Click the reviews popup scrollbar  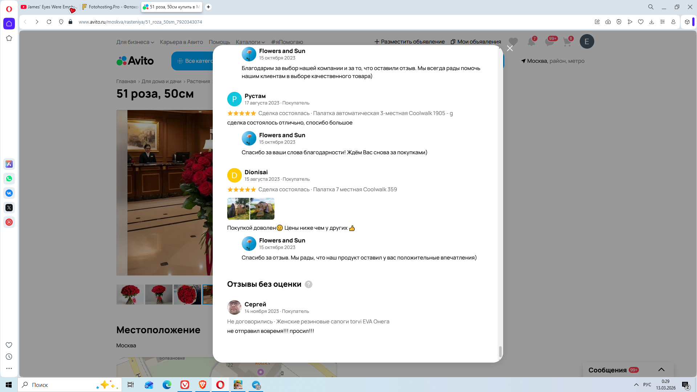point(500,351)
